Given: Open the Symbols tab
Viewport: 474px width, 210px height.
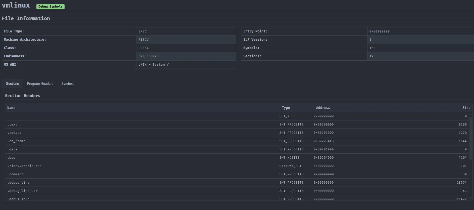Looking at the screenshot, I should pyautogui.click(x=68, y=84).
